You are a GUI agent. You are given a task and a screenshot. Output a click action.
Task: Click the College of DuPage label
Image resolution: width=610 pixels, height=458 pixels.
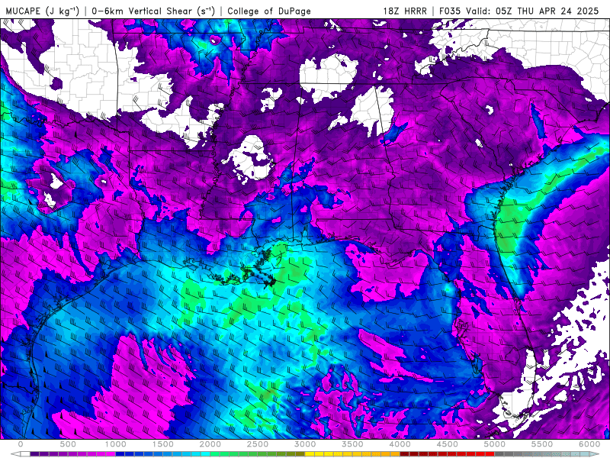269,11
